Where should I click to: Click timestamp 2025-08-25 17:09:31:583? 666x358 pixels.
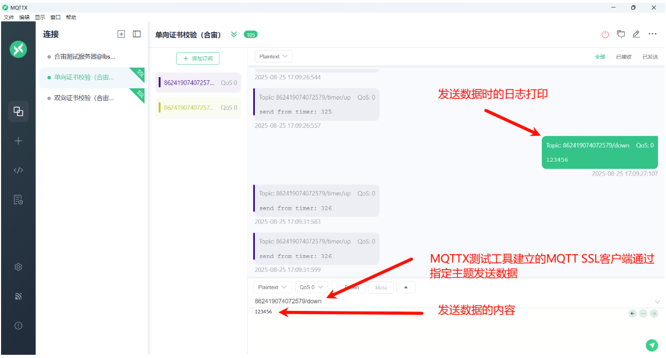tap(287, 222)
